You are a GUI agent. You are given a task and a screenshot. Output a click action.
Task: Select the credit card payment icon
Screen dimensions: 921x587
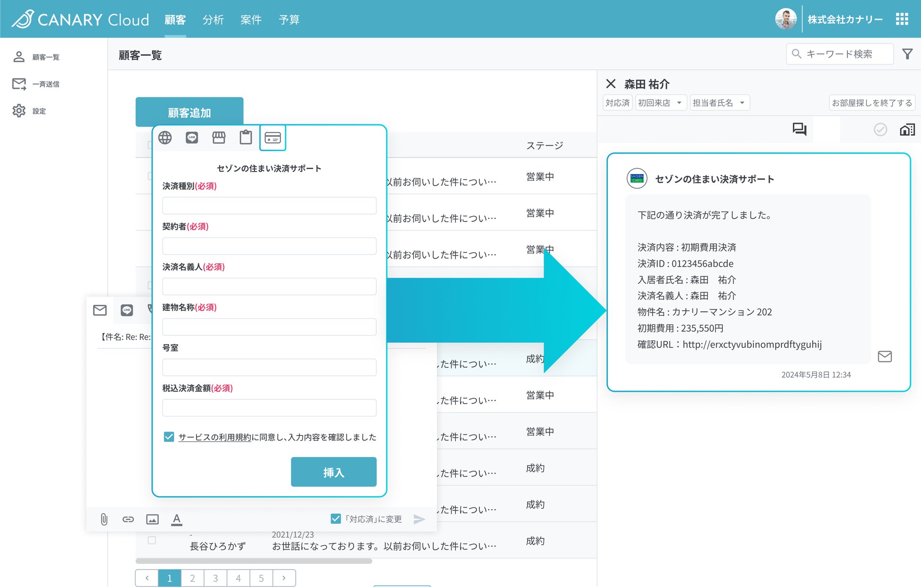[273, 138]
